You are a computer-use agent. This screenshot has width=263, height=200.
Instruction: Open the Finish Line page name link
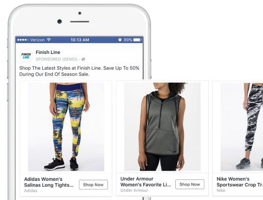48,52
